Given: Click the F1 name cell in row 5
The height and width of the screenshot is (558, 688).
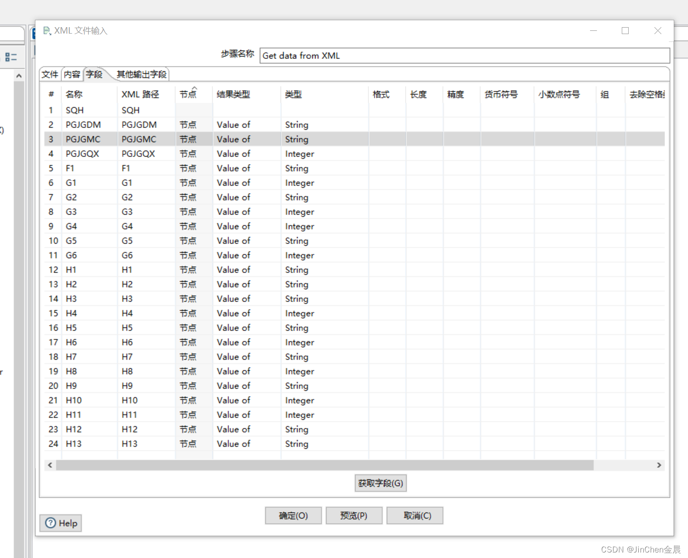Looking at the screenshot, I should pos(89,168).
